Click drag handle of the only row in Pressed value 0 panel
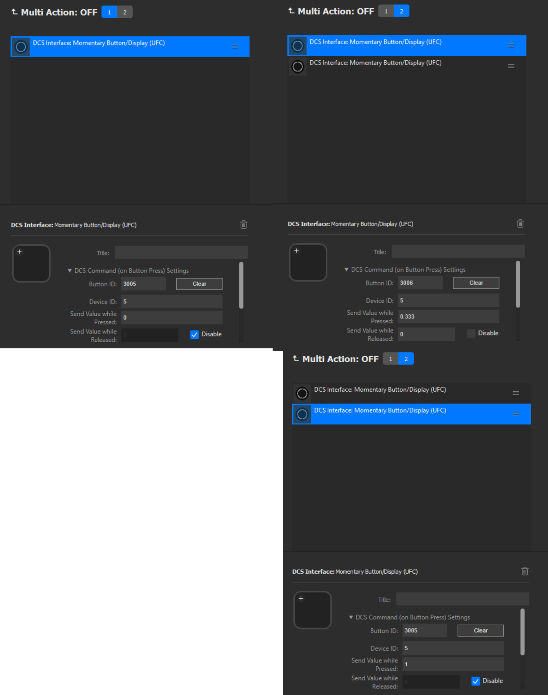The image size is (548, 695). coord(235,46)
